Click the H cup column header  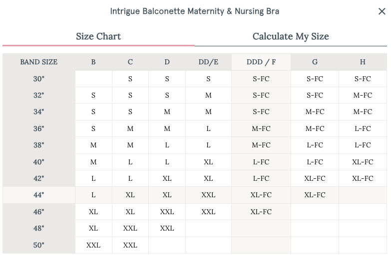(x=363, y=62)
